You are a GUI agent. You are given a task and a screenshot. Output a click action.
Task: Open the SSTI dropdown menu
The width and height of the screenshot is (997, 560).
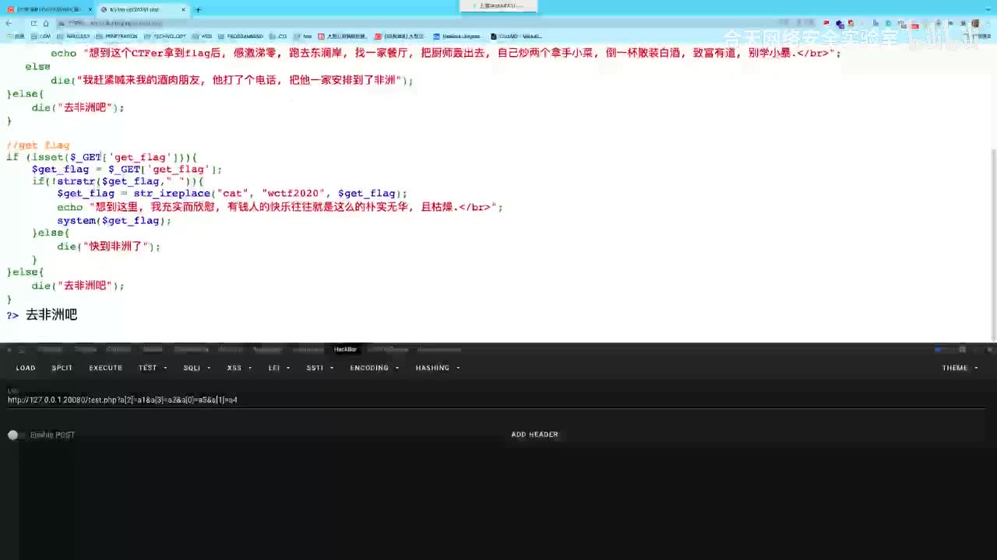319,368
